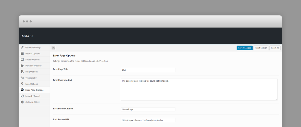The image size is (301, 127).
Task: Open Options Object section
Action: click(x=34, y=102)
